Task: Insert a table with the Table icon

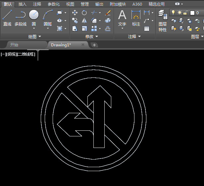Action: coord(147,29)
